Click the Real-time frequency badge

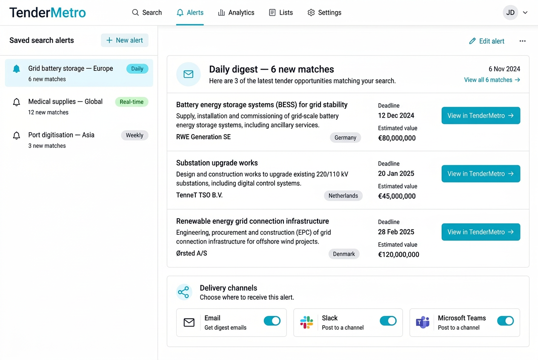(132, 102)
